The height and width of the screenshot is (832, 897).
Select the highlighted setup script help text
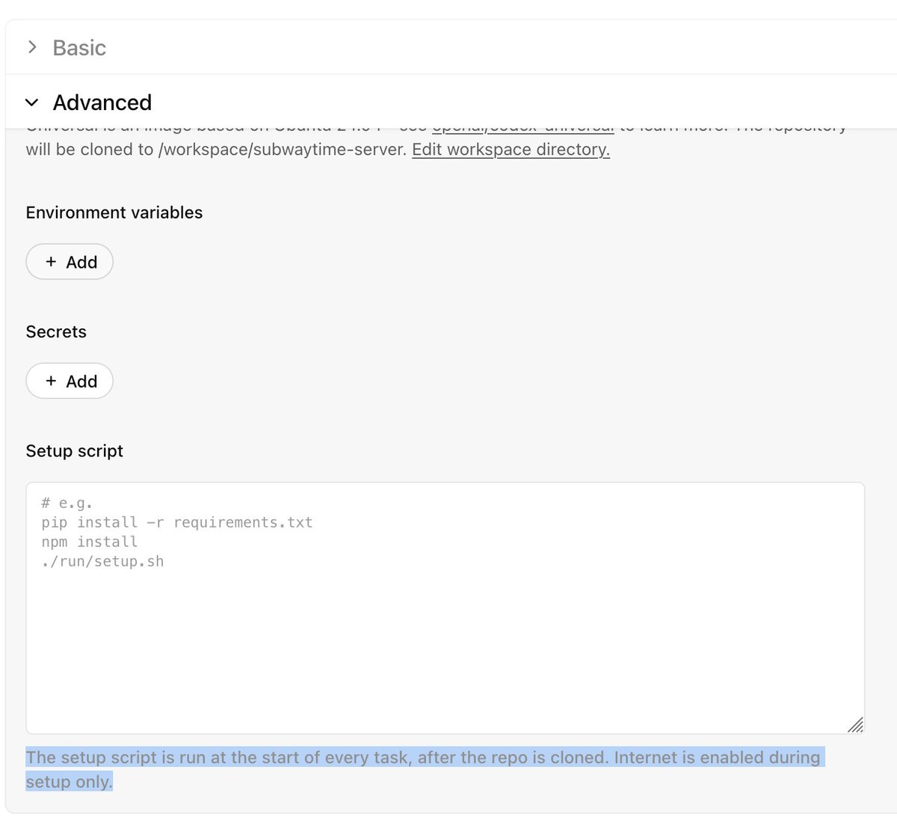(425, 769)
